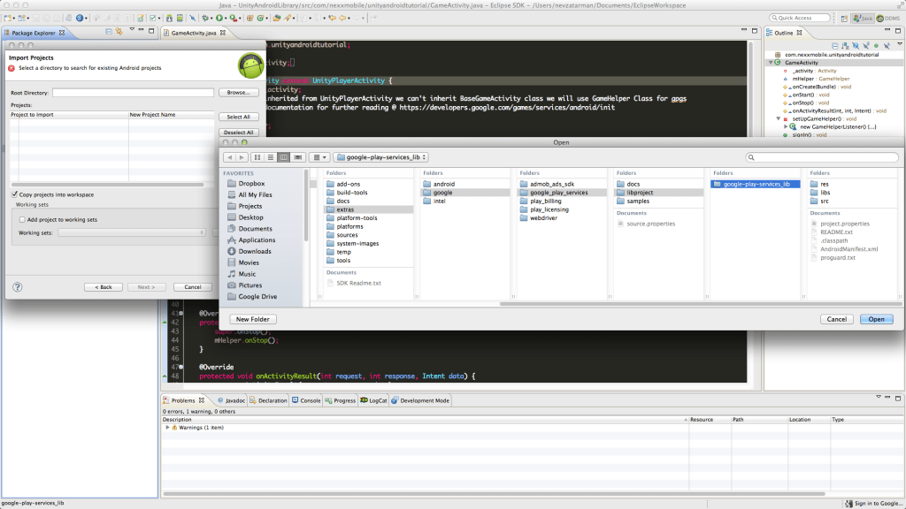Collapse the GameActivity node in Outline

click(772, 63)
